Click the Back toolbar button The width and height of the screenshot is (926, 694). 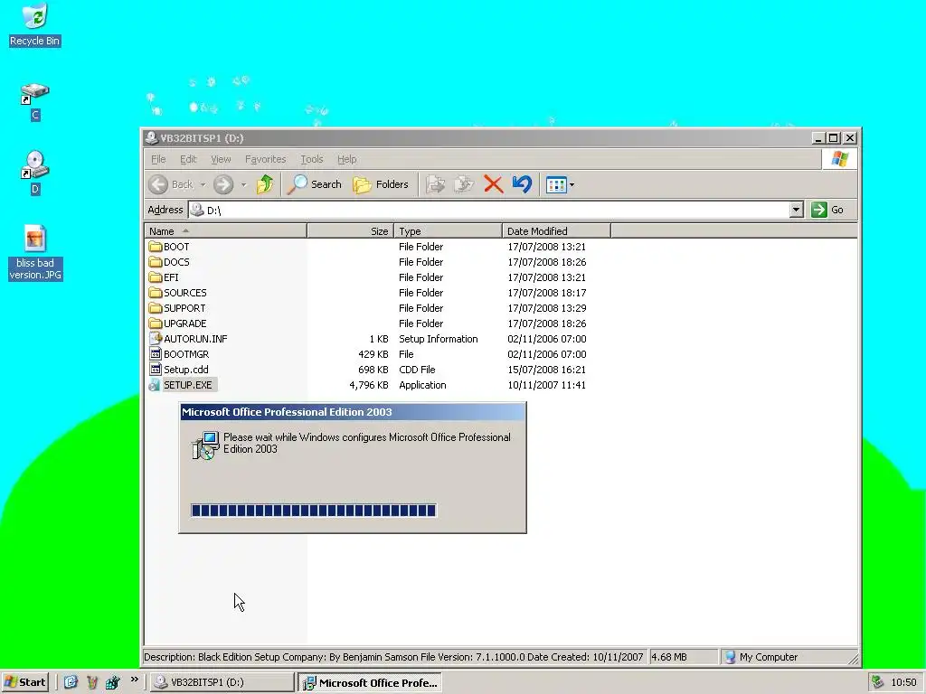(171, 184)
